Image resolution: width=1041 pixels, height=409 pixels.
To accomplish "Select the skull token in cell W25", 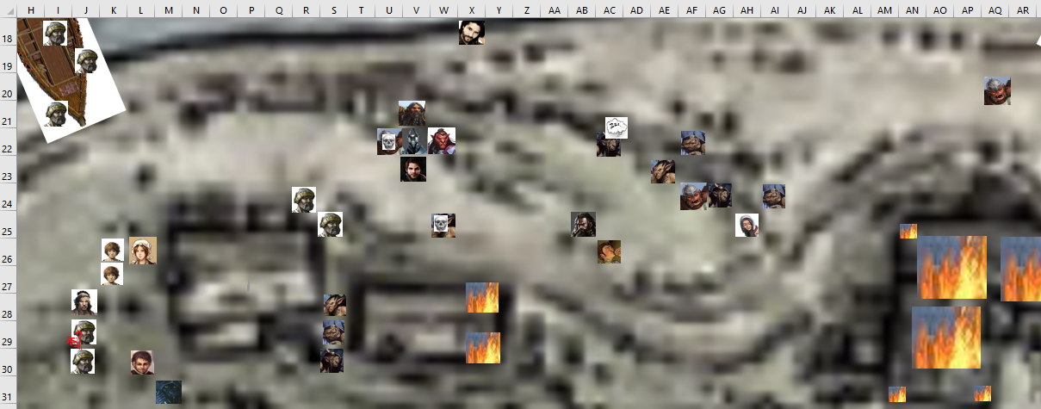I will point(443,226).
